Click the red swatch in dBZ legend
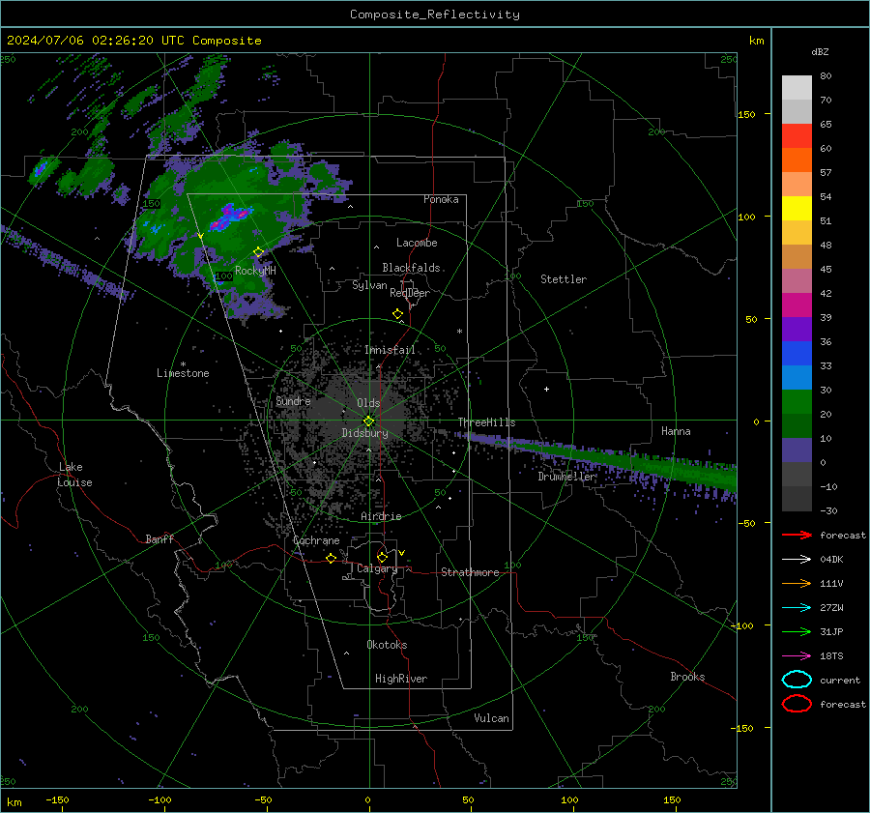Viewport: 870px width, 813px height. (x=797, y=136)
